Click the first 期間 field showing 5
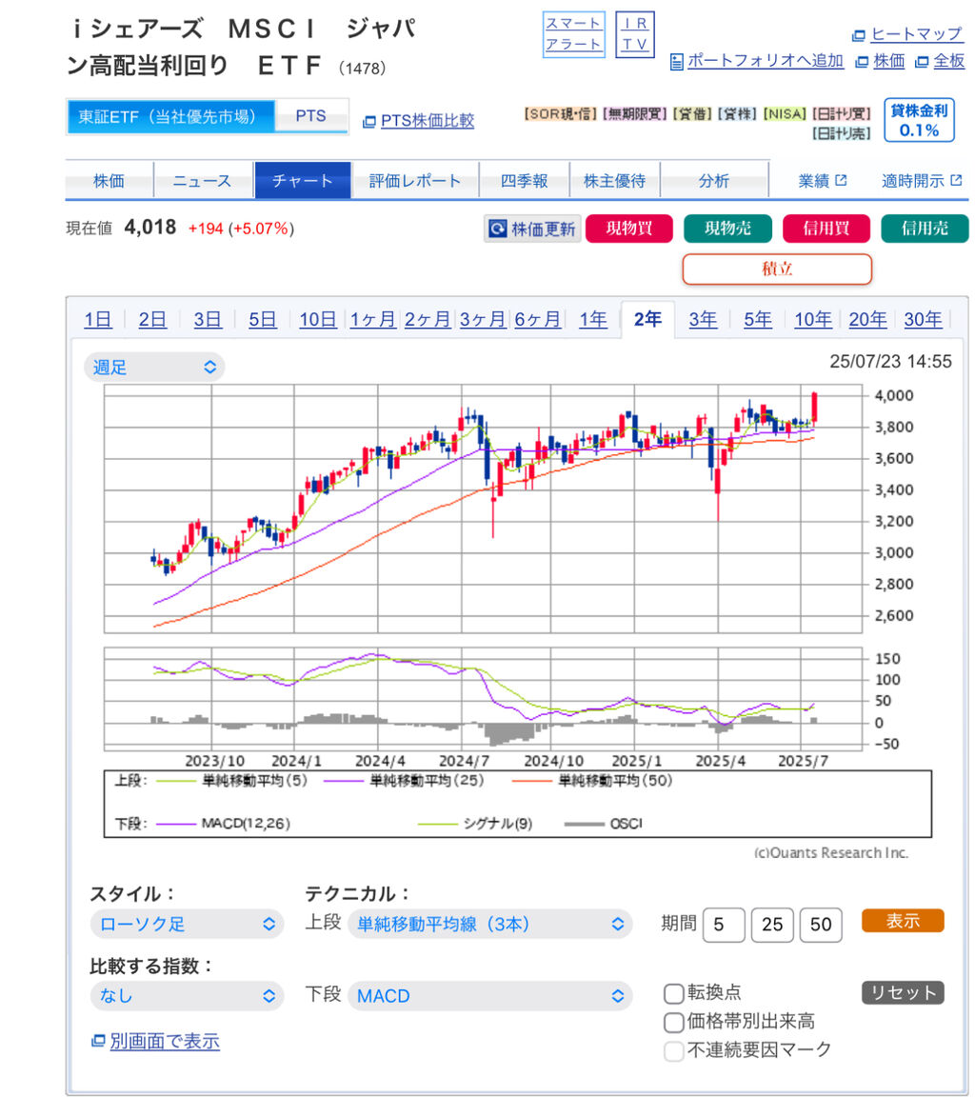 pyautogui.click(x=724, y=925)
